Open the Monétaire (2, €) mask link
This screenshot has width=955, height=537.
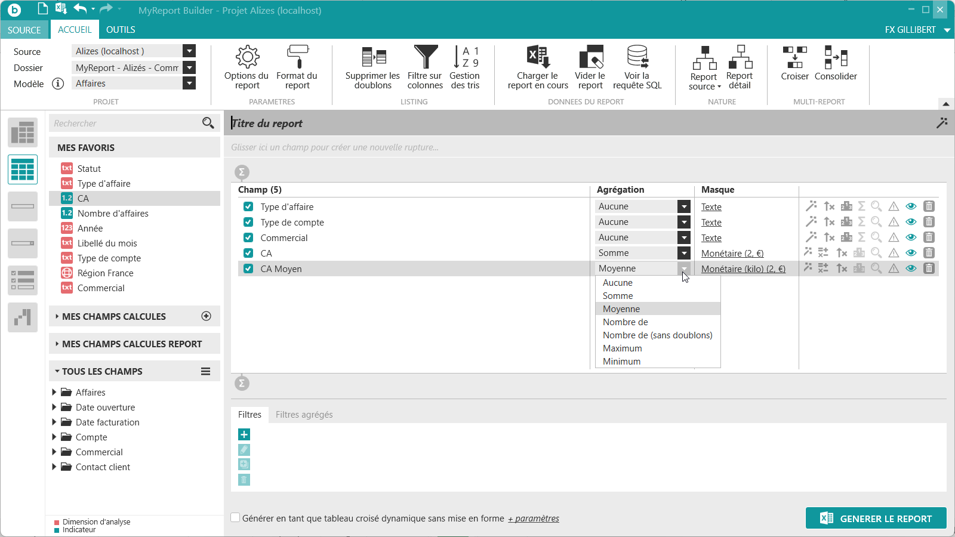coord(732,254)
